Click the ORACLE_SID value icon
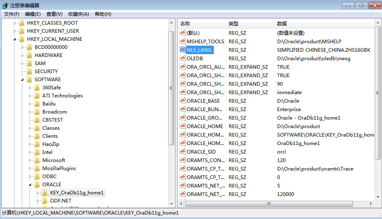The image size is (382, 219). tap(182, 152)
